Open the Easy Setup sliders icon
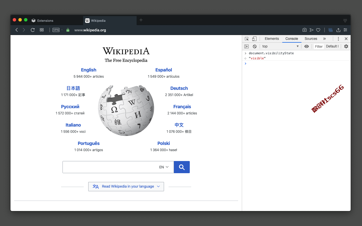Image resolution: width=362 pixels, height=226 pixels. pyautogui.click(x=345, y=30)
